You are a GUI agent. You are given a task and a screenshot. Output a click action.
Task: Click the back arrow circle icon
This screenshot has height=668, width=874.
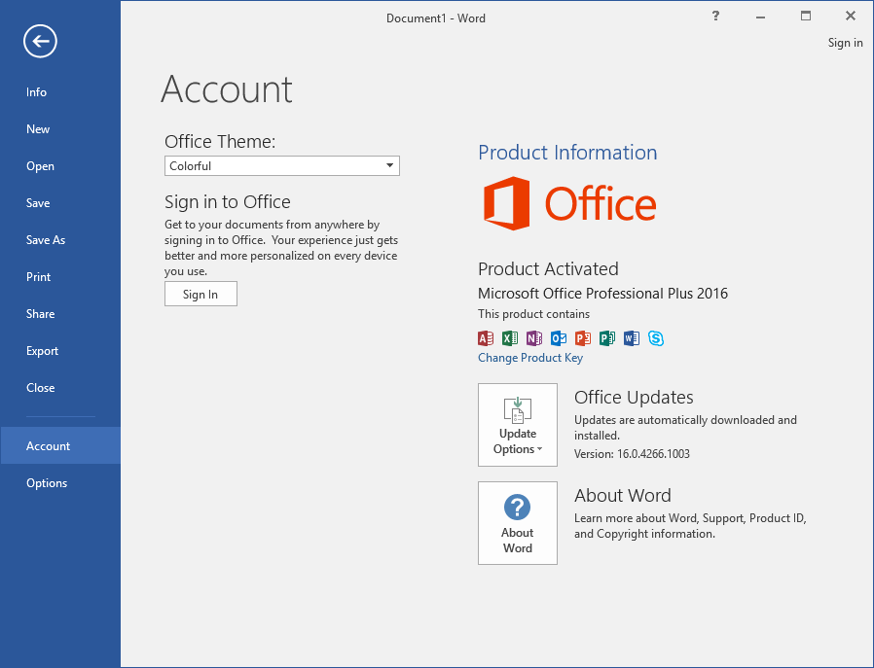[x=40, y=41]
